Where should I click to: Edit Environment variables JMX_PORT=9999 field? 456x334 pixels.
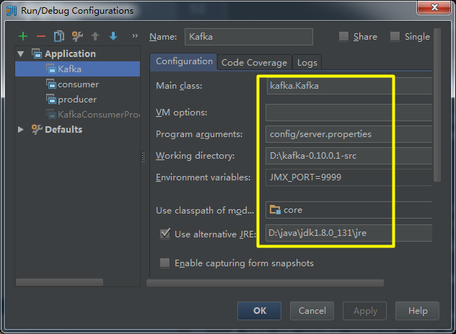(x=349, y=177)
